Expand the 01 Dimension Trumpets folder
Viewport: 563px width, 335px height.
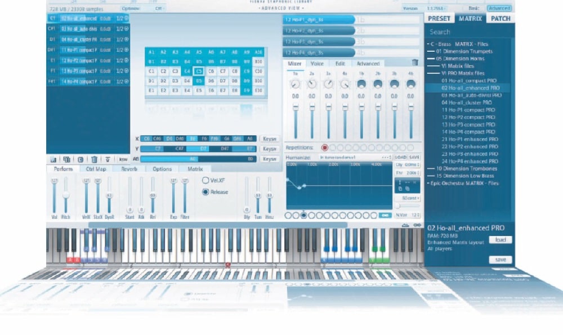coord(460,51)
